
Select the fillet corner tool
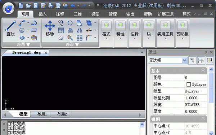coord(89,38)
